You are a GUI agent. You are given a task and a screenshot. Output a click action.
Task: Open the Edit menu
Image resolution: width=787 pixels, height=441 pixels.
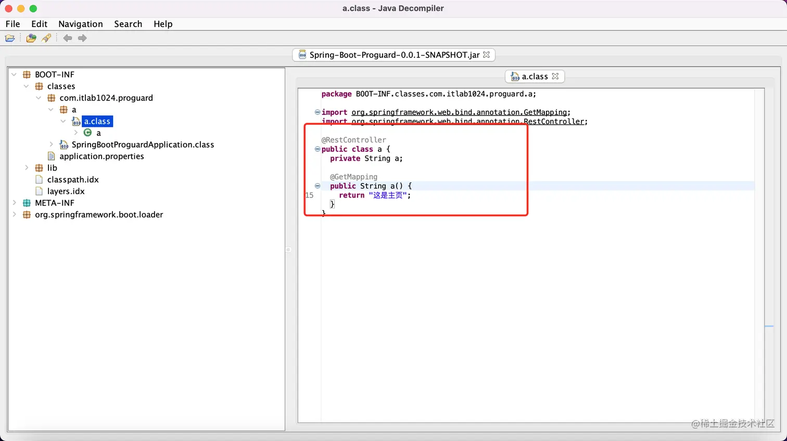coord(39,24)
